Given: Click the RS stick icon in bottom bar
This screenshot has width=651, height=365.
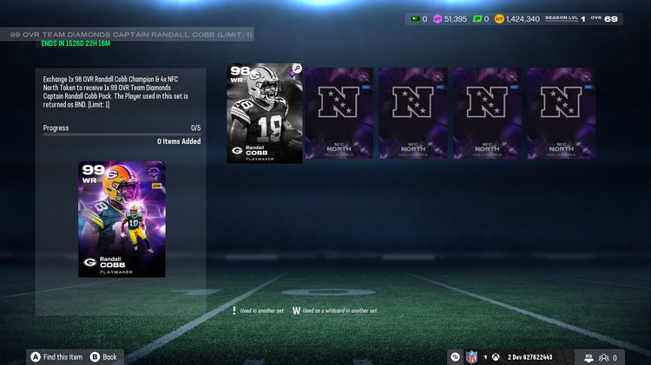Looking at the screenshot, I should pos(589,357).
